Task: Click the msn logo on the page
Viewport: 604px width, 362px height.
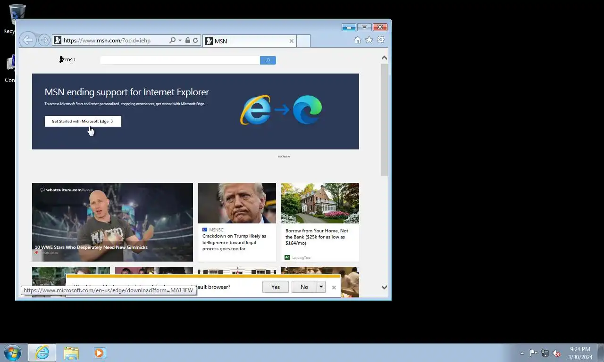Action: pos(67,59)
